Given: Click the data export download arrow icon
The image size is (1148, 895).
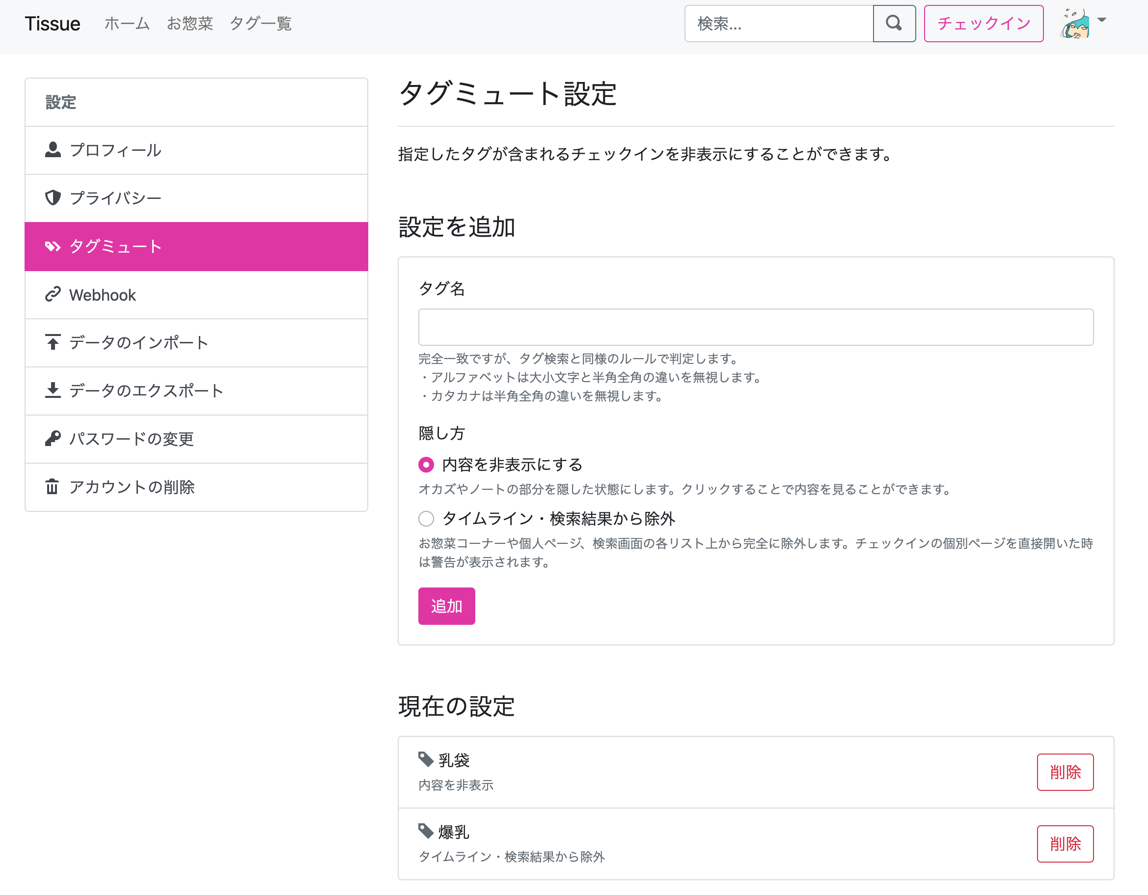Looking at the screenshot, I should pos(53,390).
